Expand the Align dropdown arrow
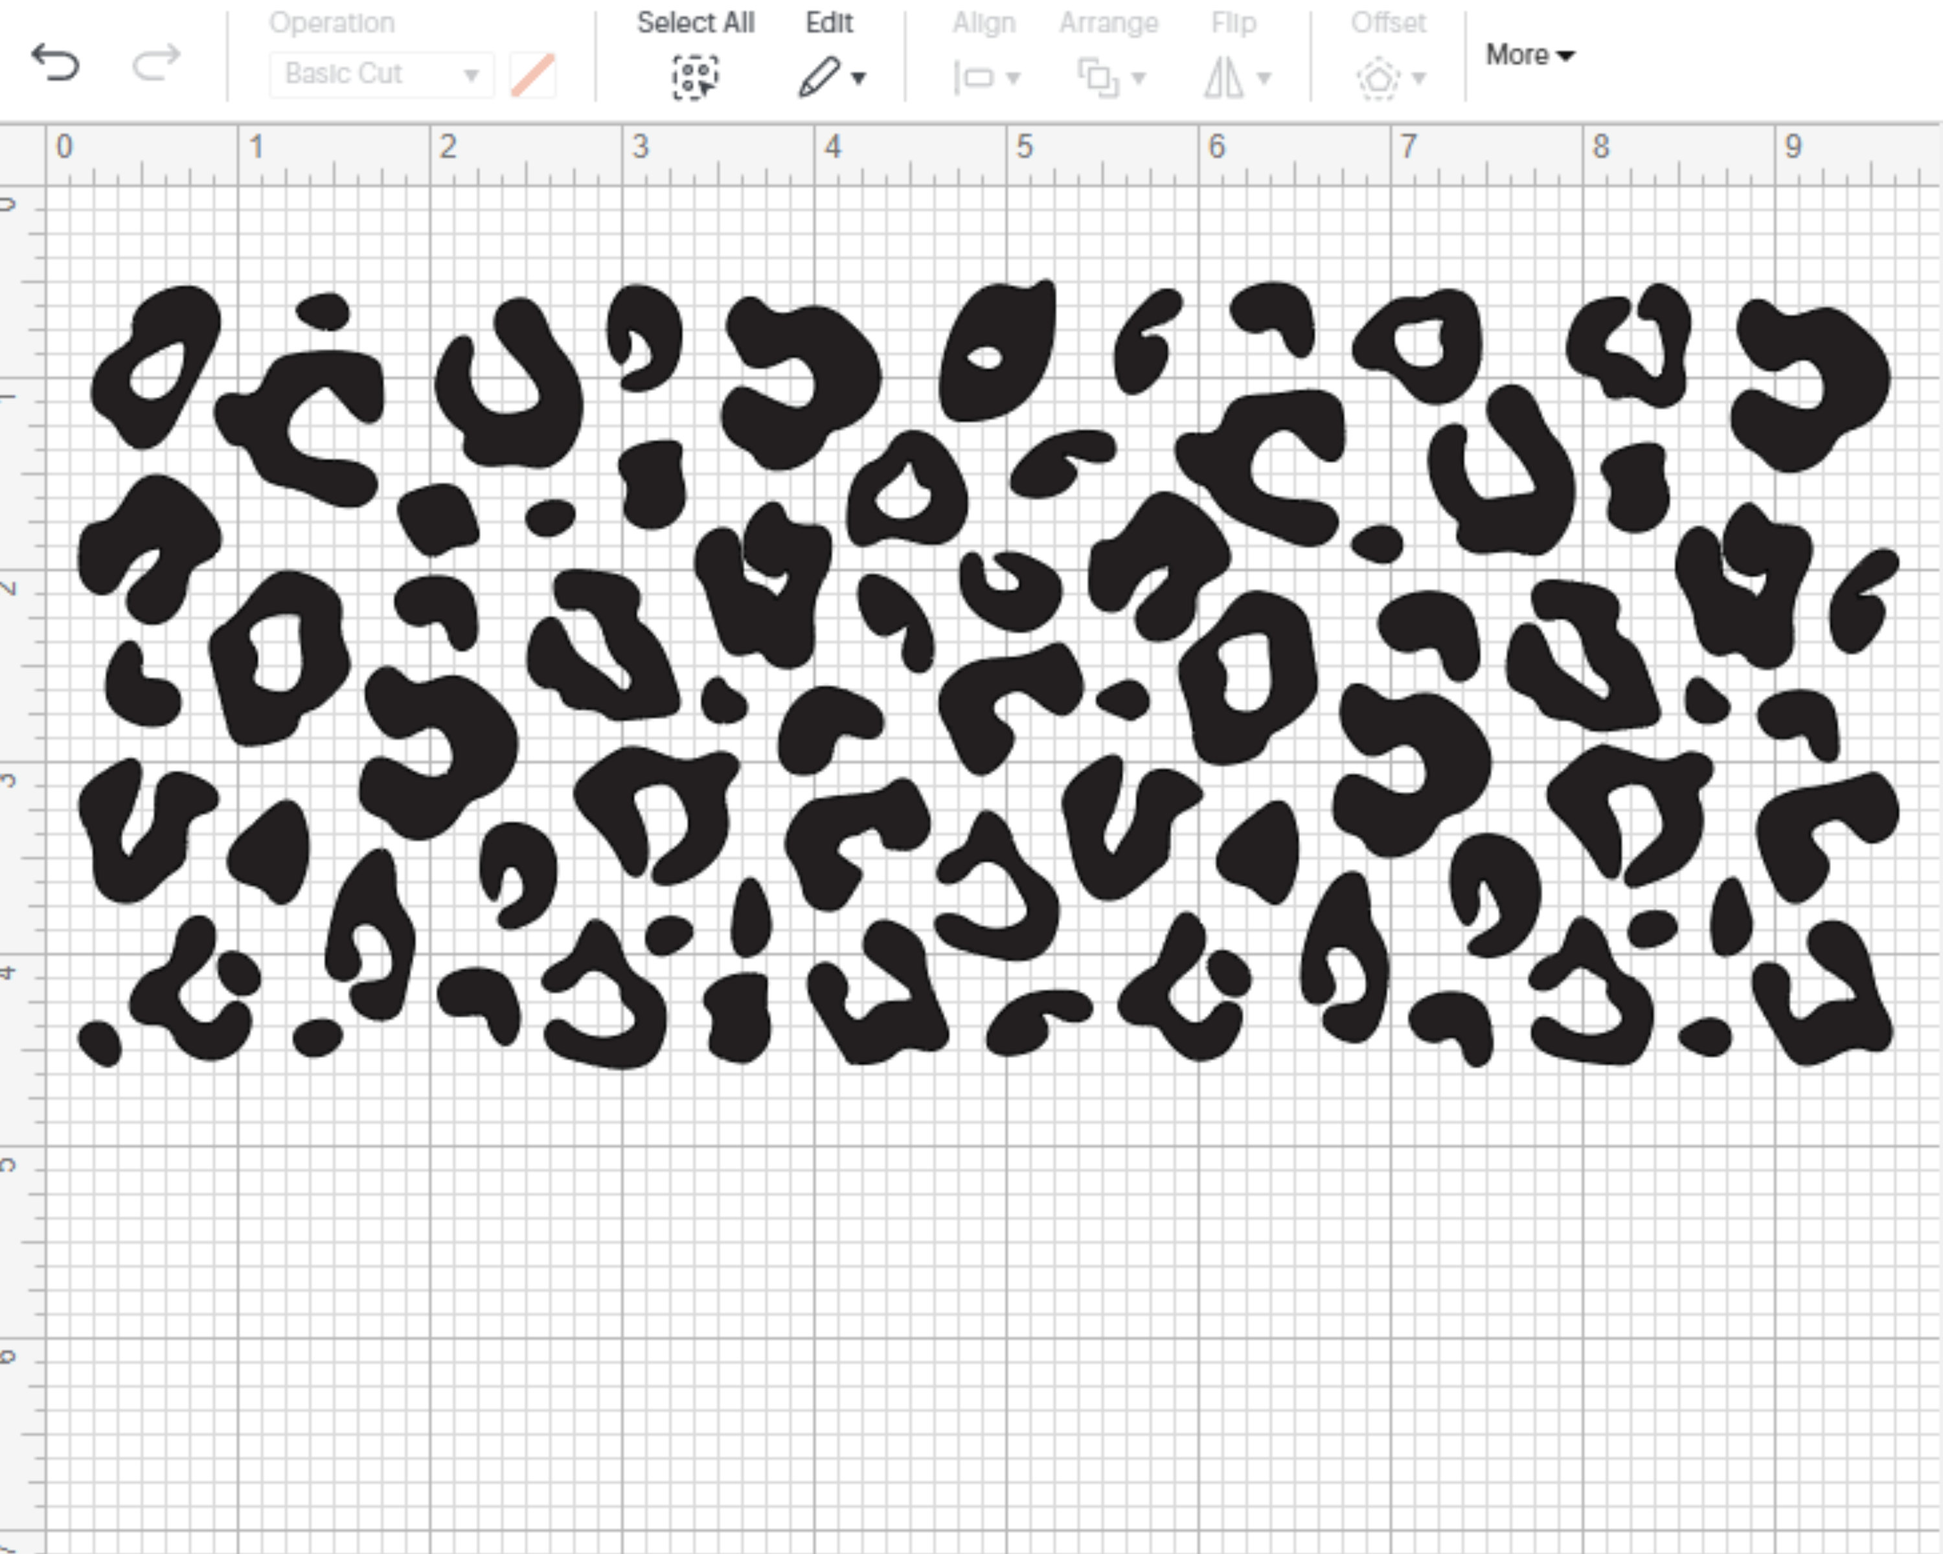The width and height of the screenshot is (1943, 1554). tap(1014, 78)
